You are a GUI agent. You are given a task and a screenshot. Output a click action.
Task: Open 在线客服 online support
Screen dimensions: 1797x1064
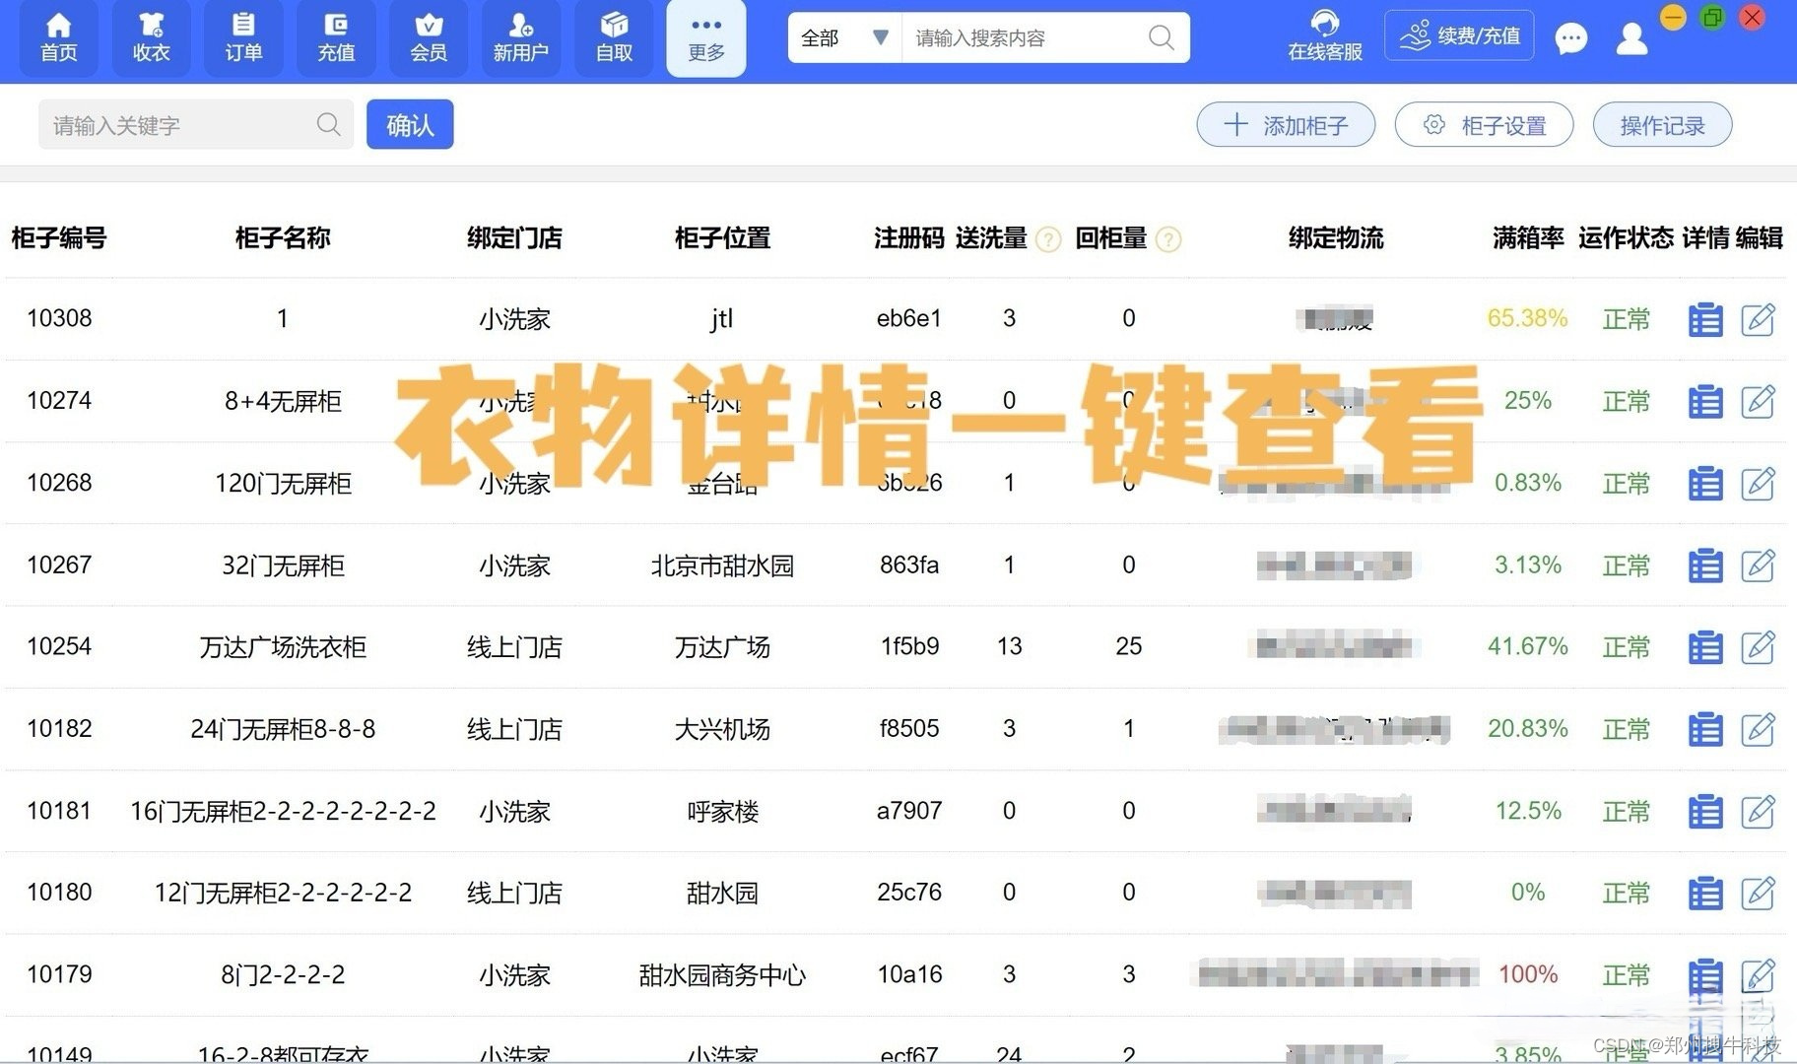[x=1325, y=35]
